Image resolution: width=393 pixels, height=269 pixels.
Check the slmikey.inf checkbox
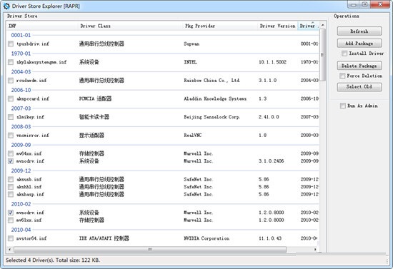11,117
